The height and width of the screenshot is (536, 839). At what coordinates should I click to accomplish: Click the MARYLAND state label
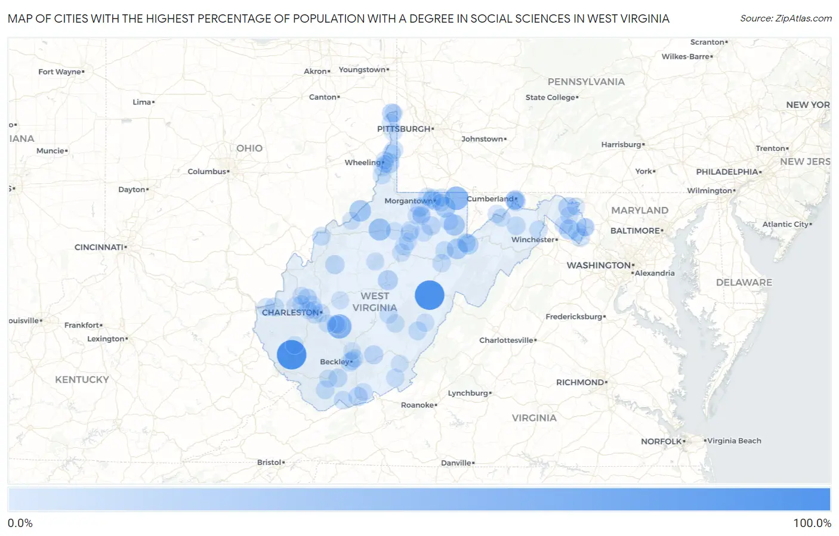click(x=640, y=210)
